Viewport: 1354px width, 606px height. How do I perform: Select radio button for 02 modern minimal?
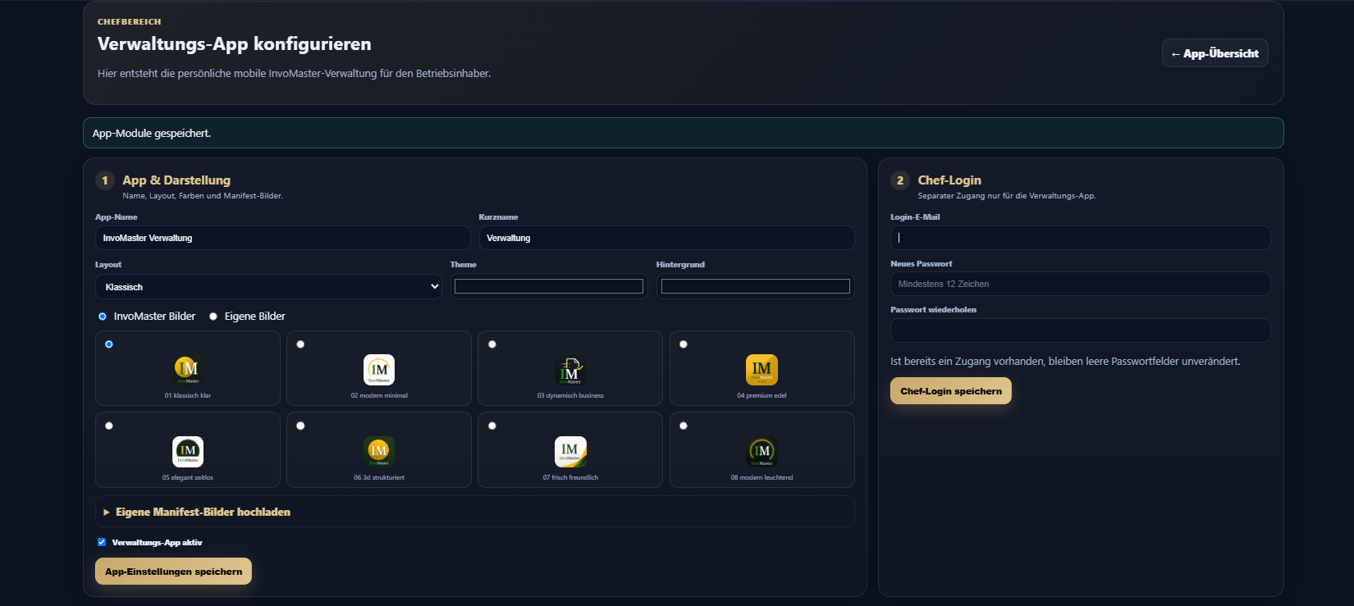[300, 344]
